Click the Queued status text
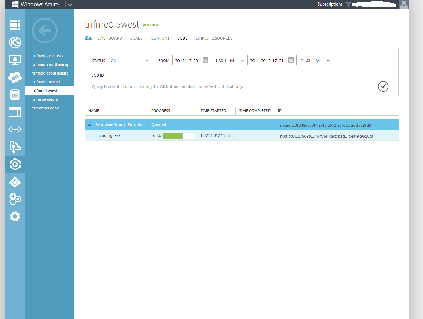The image size is (423, 319). (x=159, y=125)
